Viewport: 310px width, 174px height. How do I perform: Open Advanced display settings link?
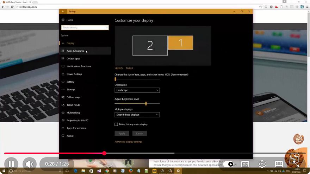tap(129, 142)
